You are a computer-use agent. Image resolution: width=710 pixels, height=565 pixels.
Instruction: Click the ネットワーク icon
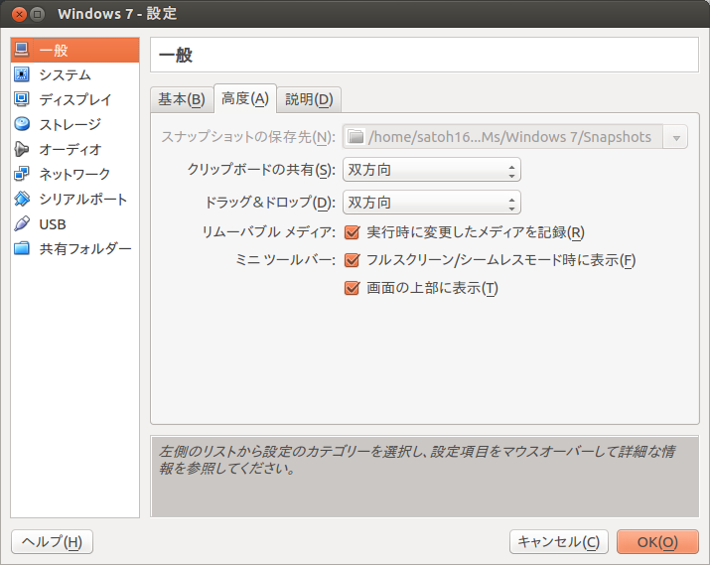(x=21, y=174)
